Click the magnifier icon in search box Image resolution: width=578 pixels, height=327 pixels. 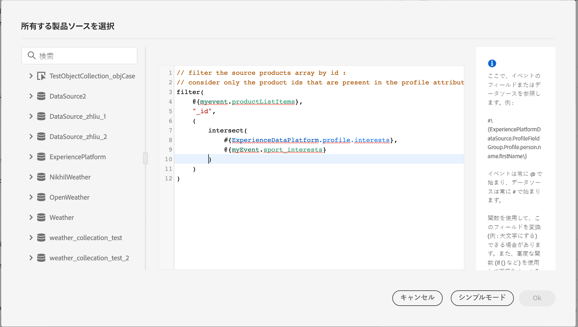32,55
